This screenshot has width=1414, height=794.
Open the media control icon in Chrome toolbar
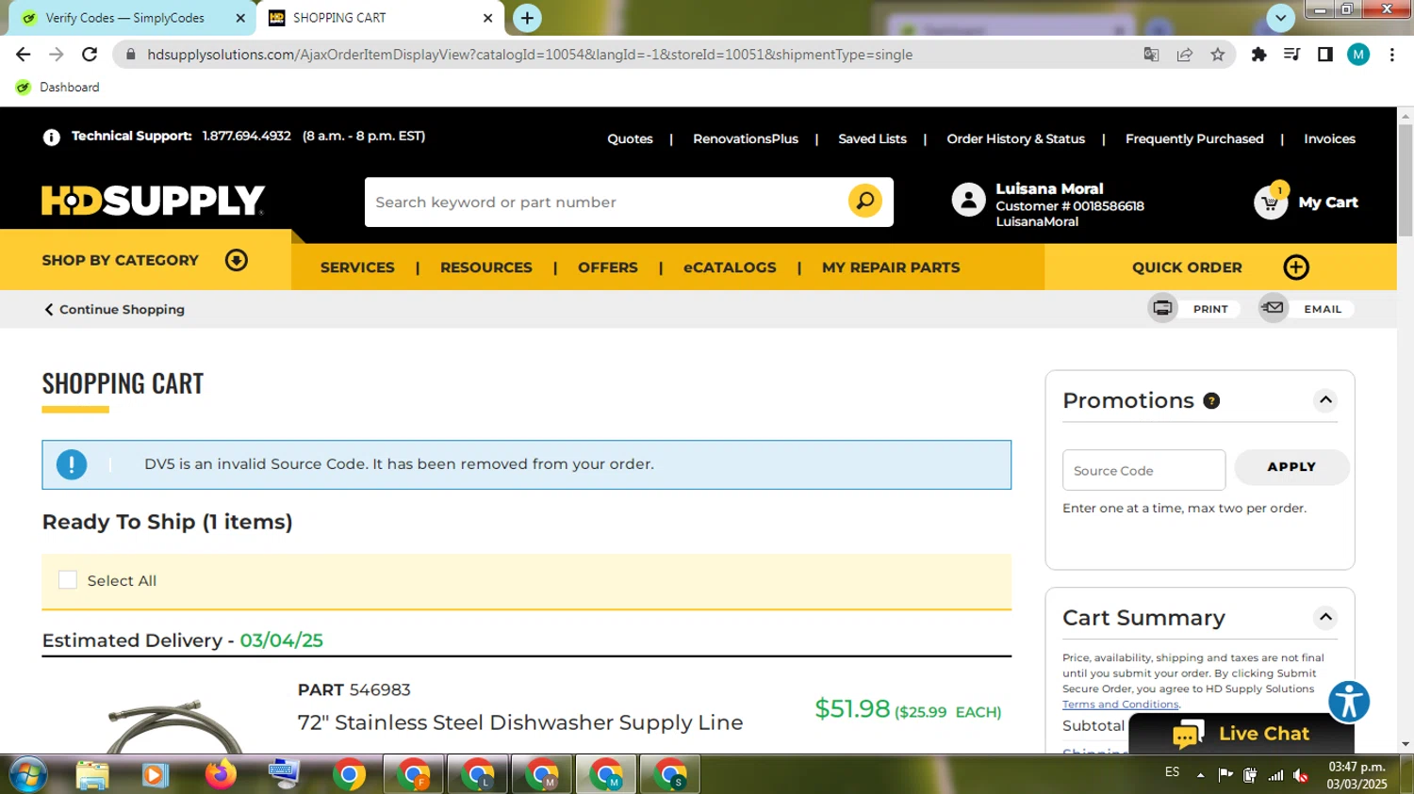click(1291, 55)
